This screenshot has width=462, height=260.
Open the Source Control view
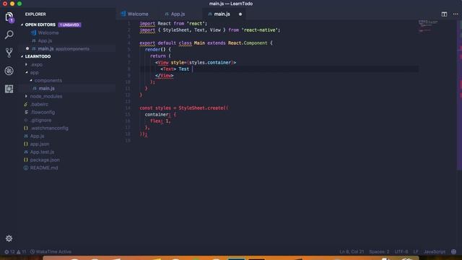coord(9,53)
